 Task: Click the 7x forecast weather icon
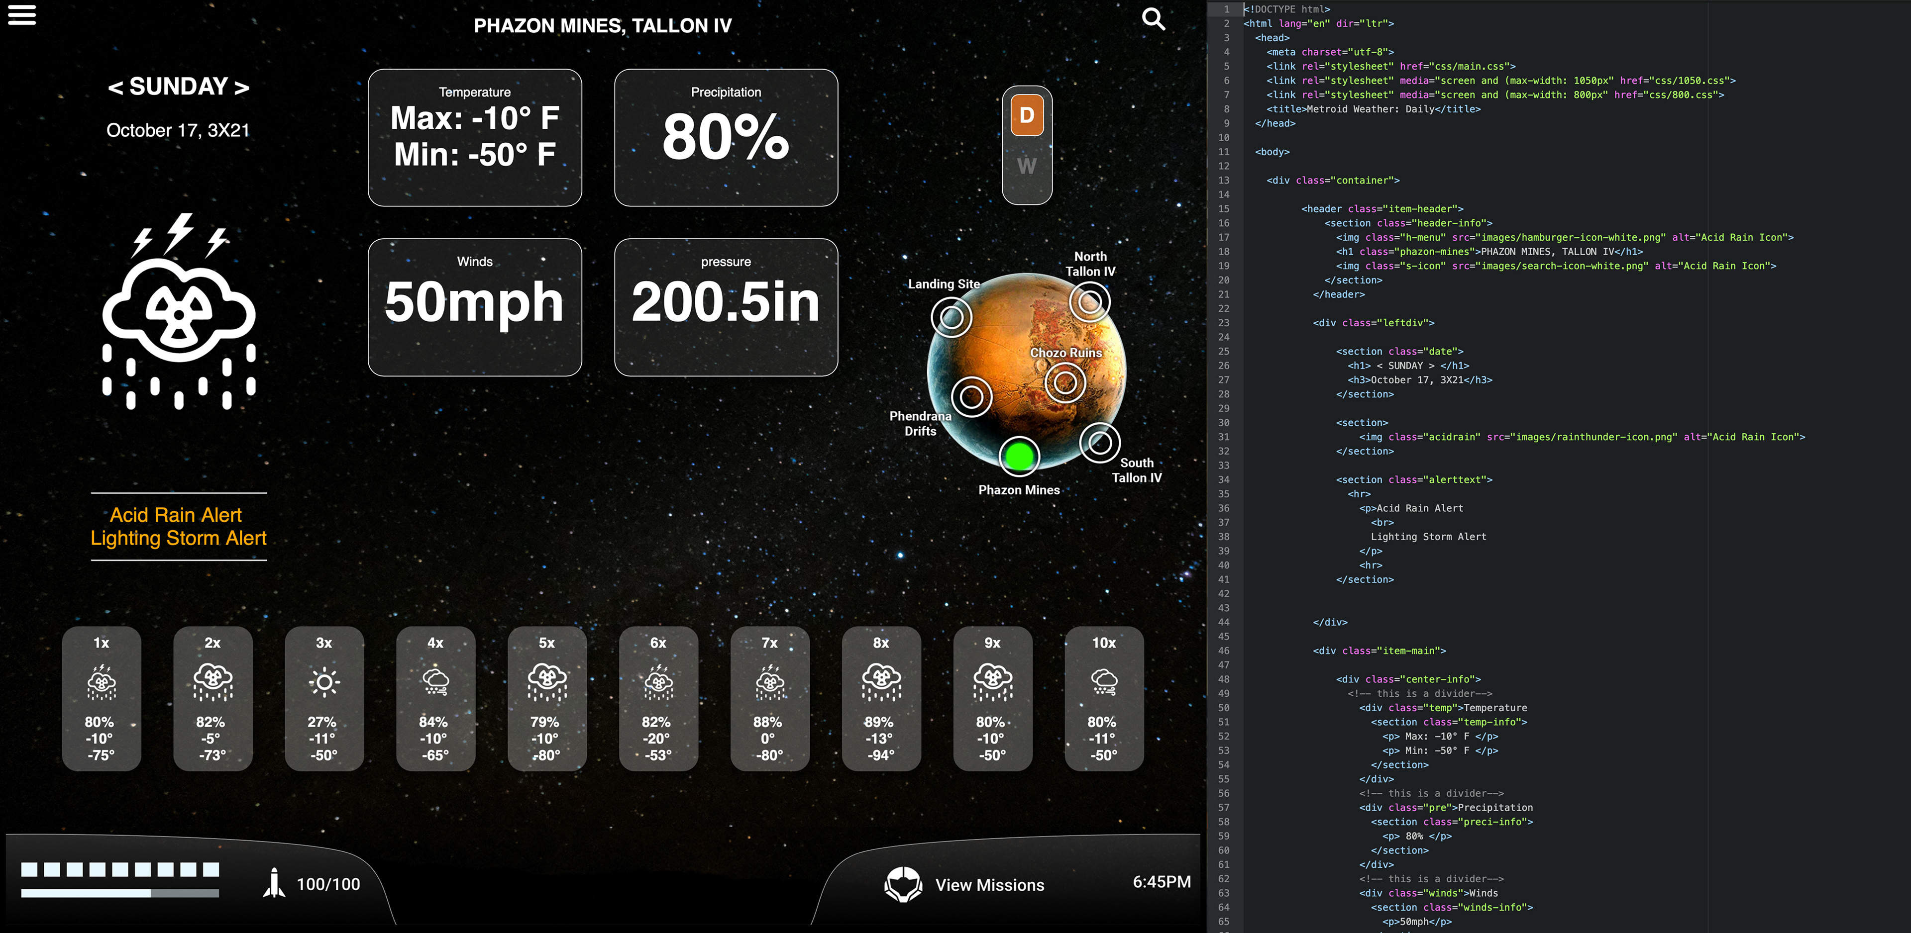pyautogui.click(x=770, y=682)
